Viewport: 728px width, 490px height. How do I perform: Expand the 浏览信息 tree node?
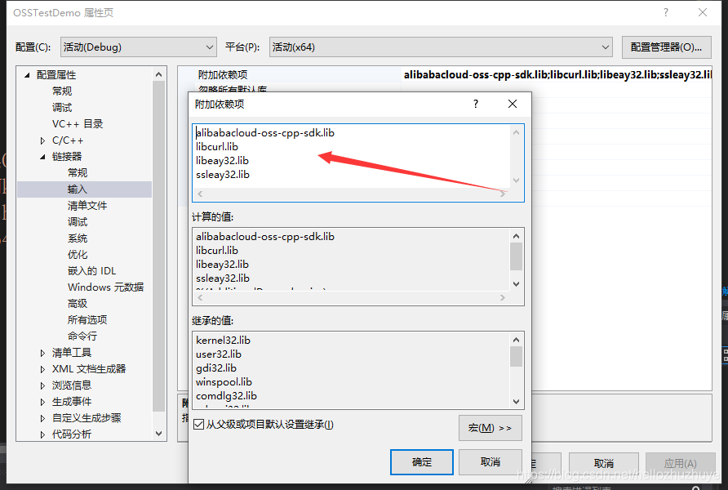tap(42, 385)
